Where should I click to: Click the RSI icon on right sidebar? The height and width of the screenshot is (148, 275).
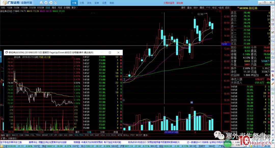[273, 71]
